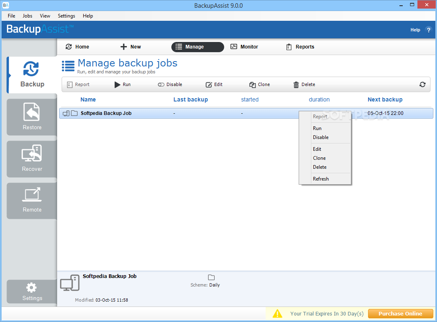Sort by the Name column header
Image resolution: width=437 pixels, height=322 pixels.
click(x=88, y=99)
